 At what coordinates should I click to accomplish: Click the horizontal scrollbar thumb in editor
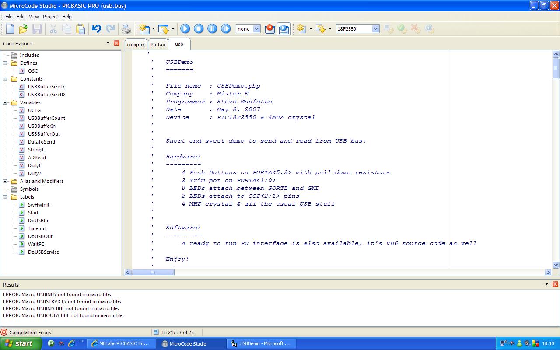tap(153, 272)
